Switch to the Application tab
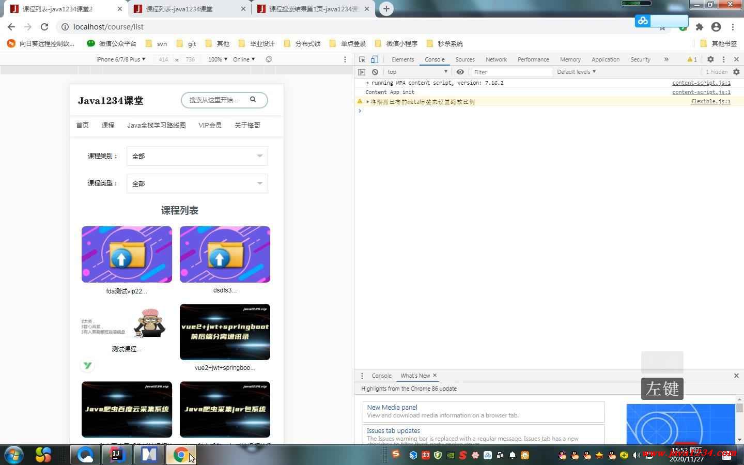The image size is (744, 465). click(606, 59)
